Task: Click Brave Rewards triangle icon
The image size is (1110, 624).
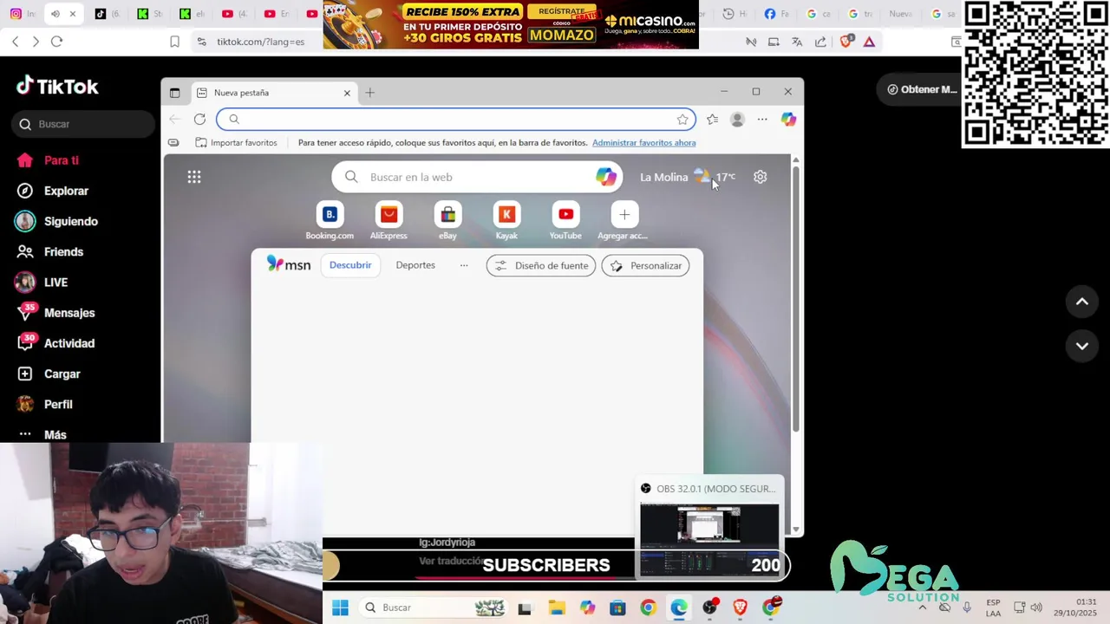Action: [869, 42]
